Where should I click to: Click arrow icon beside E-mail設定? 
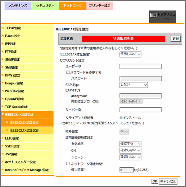3,36
